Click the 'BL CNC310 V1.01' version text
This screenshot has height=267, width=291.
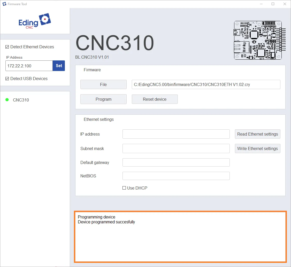point(92,57)
